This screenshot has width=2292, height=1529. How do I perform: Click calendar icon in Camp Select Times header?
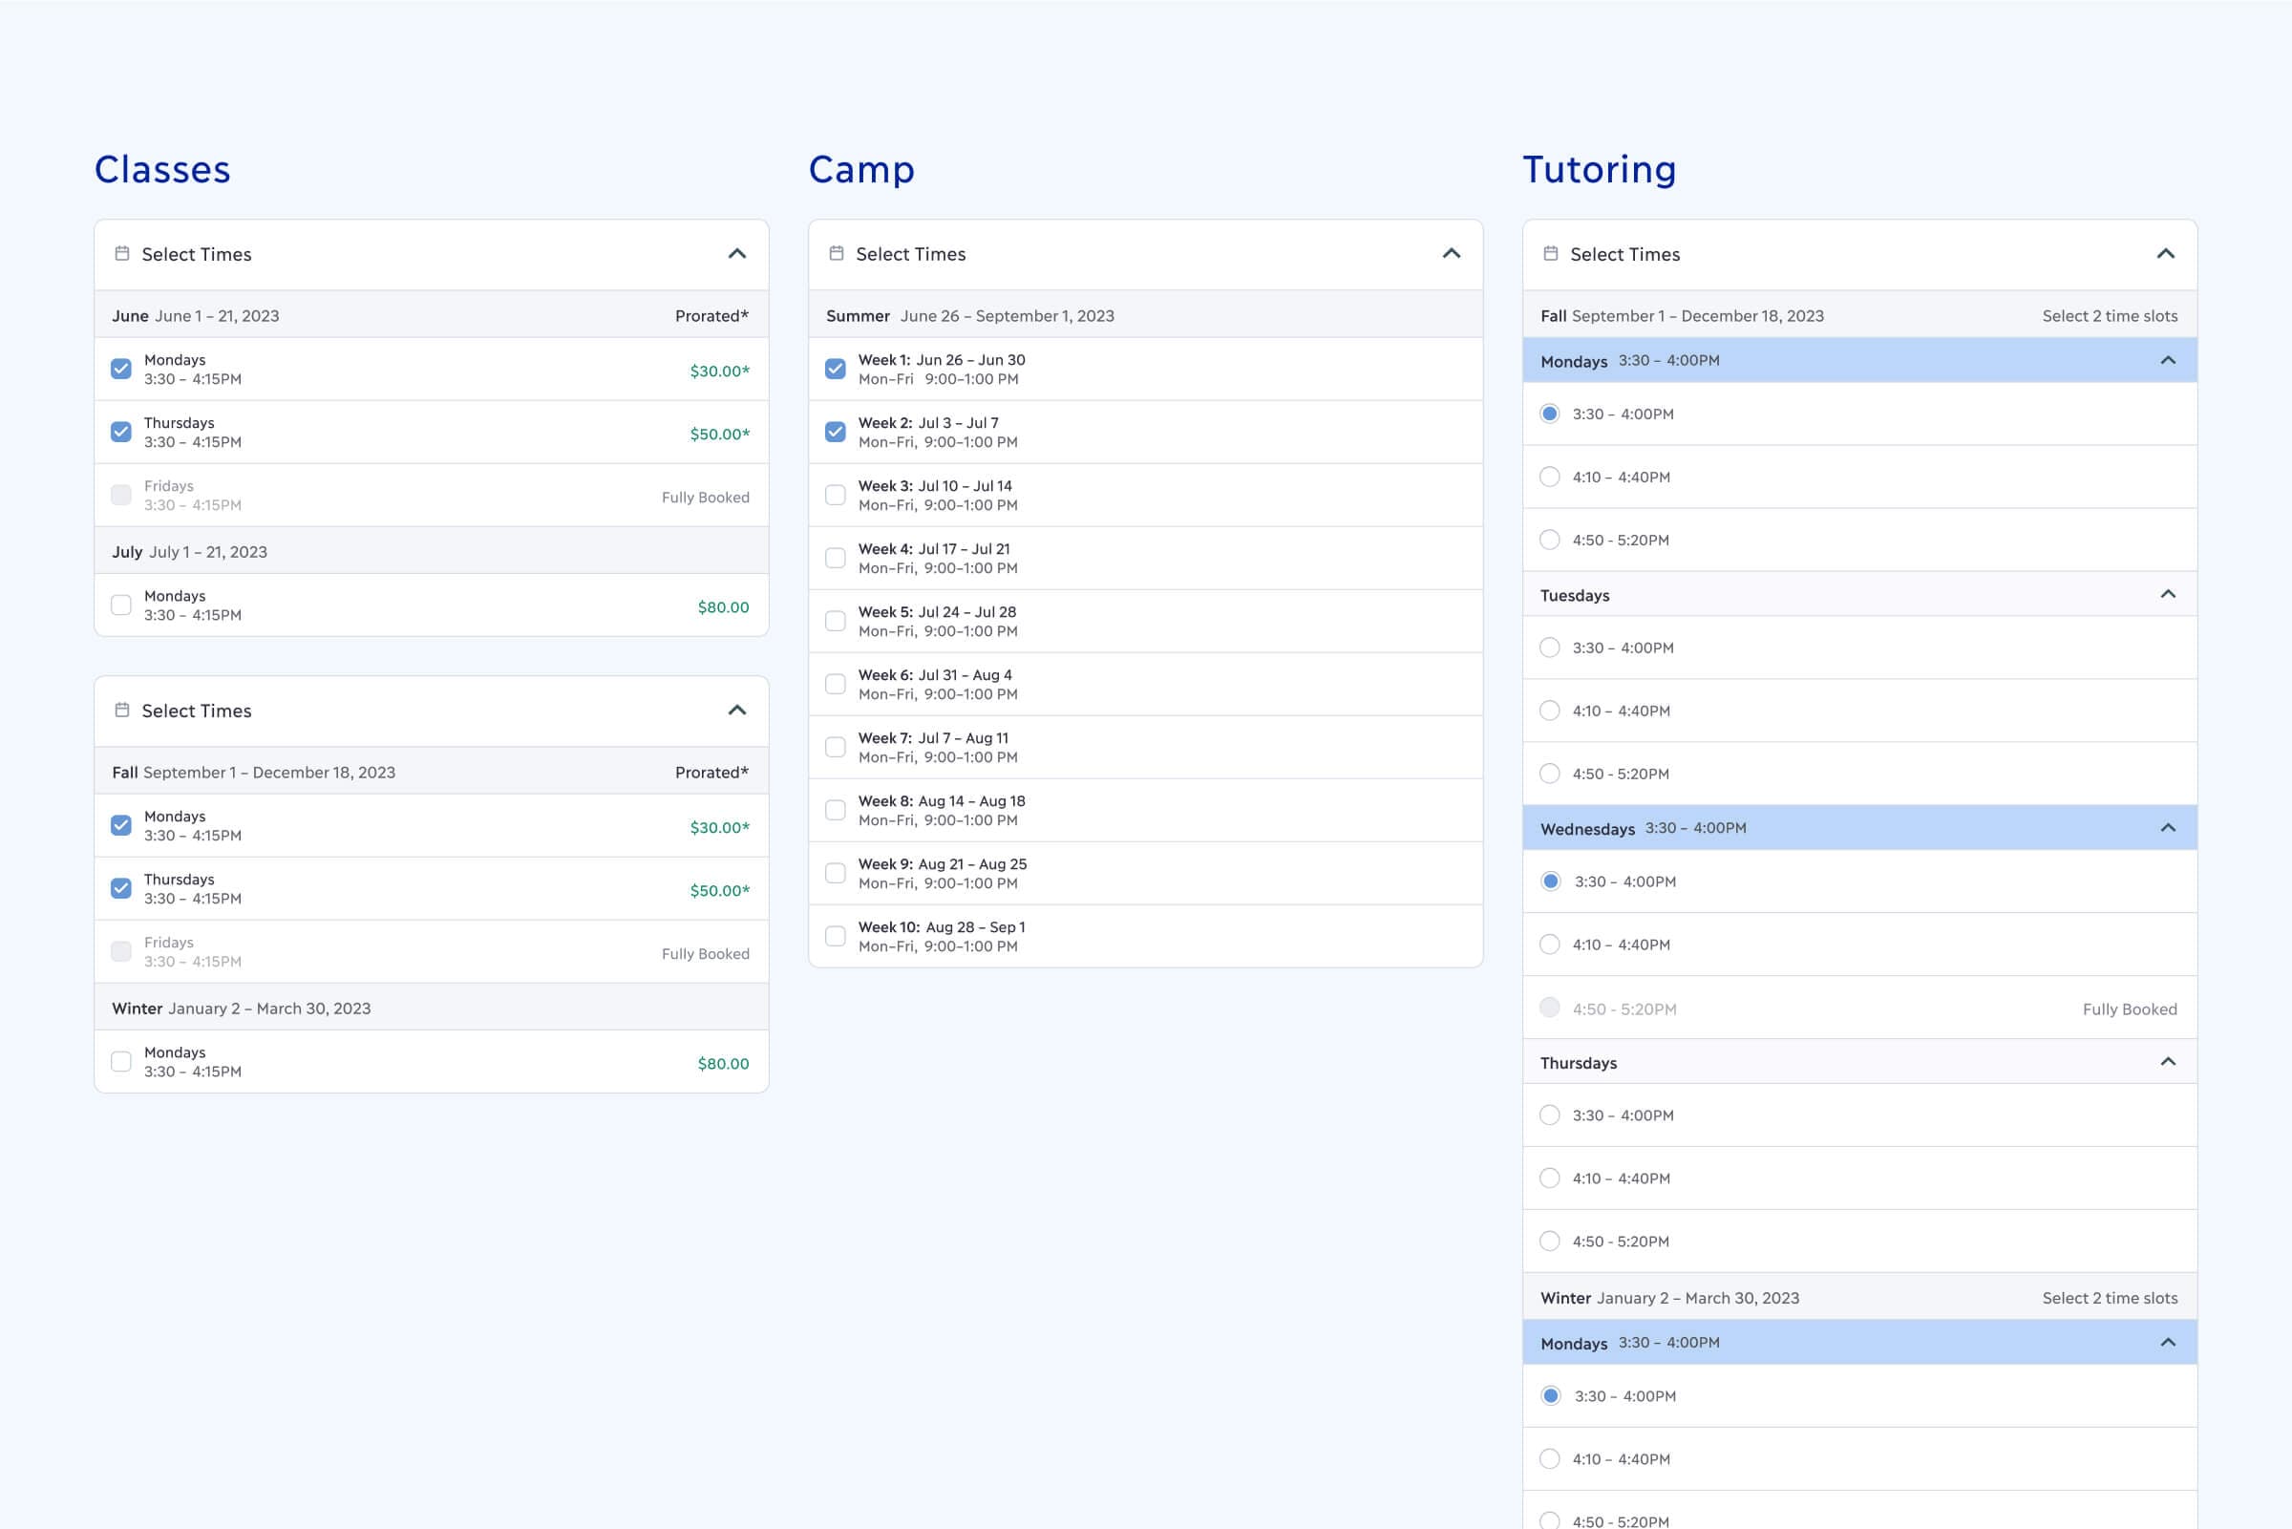(x=836, y=253)
